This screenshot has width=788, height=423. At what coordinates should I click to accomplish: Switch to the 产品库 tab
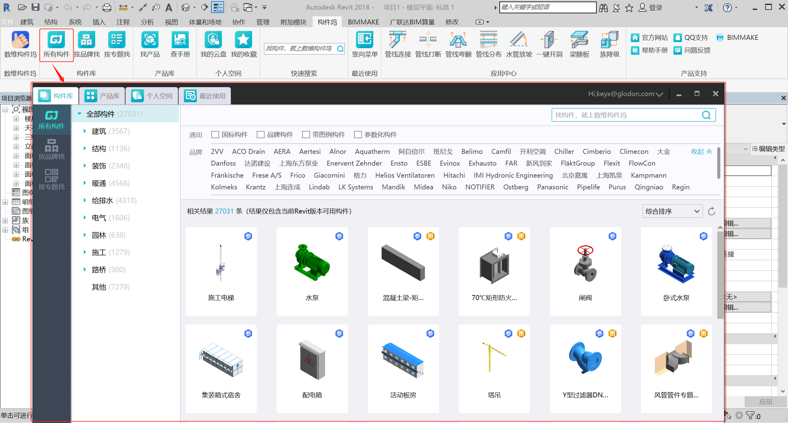[102, 96]
